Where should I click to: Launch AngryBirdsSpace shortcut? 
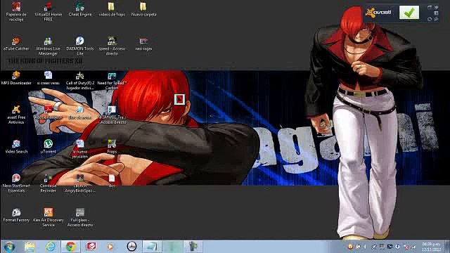pos(80,183)
